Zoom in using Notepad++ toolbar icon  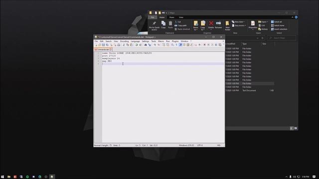[155, 45]
